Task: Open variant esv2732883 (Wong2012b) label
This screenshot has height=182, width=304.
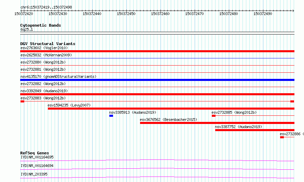Action: point(43,98)
